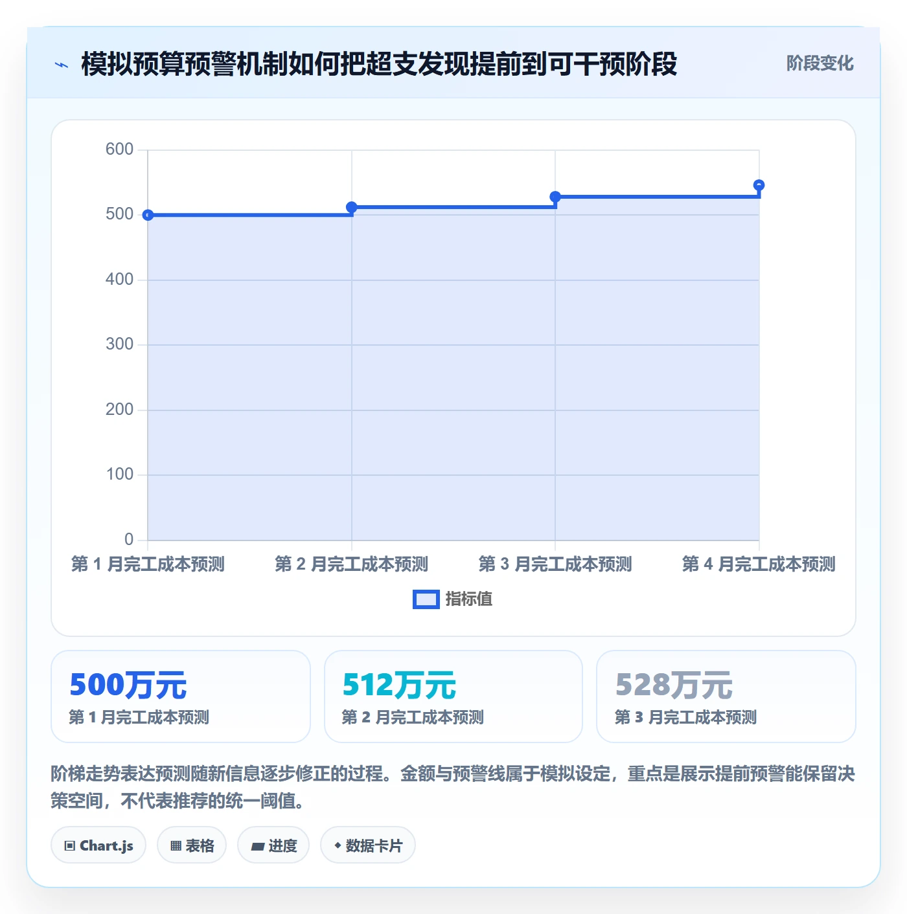Click the grid icon in 表格 chip
This screenshot has width=907, height=914.
point(176,845)
